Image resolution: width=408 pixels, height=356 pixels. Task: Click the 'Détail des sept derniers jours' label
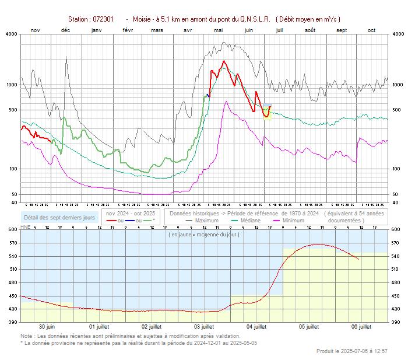(59, 218)
